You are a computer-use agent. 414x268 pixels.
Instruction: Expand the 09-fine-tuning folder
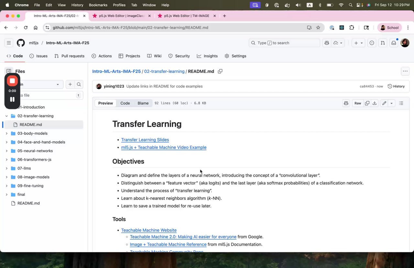click(6, 186)
